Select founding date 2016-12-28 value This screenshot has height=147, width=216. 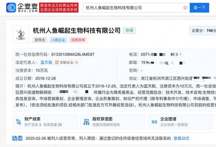click(46, 78)
